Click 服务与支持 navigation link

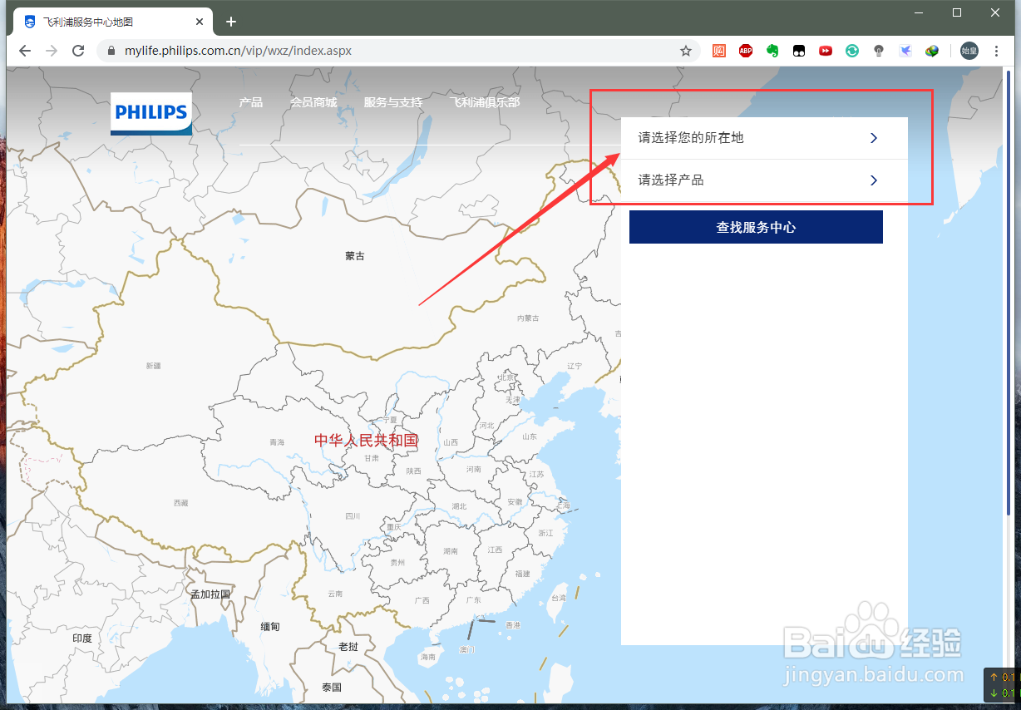tap(392, 102)
